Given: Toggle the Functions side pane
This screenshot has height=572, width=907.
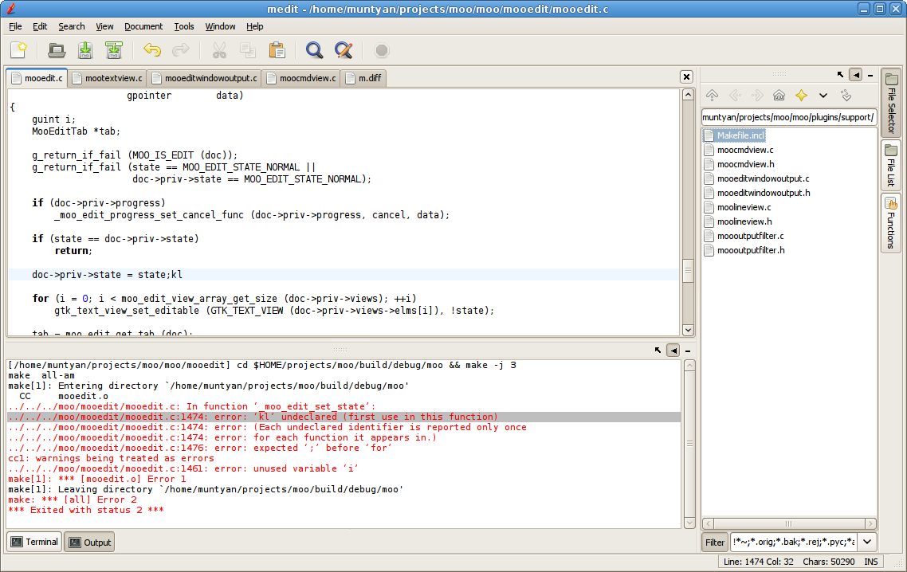Looking at the screenshot, I should 890,223.
